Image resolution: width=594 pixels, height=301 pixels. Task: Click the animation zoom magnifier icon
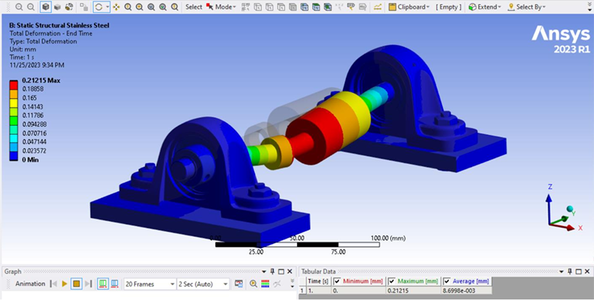click(x=253, y=283)
